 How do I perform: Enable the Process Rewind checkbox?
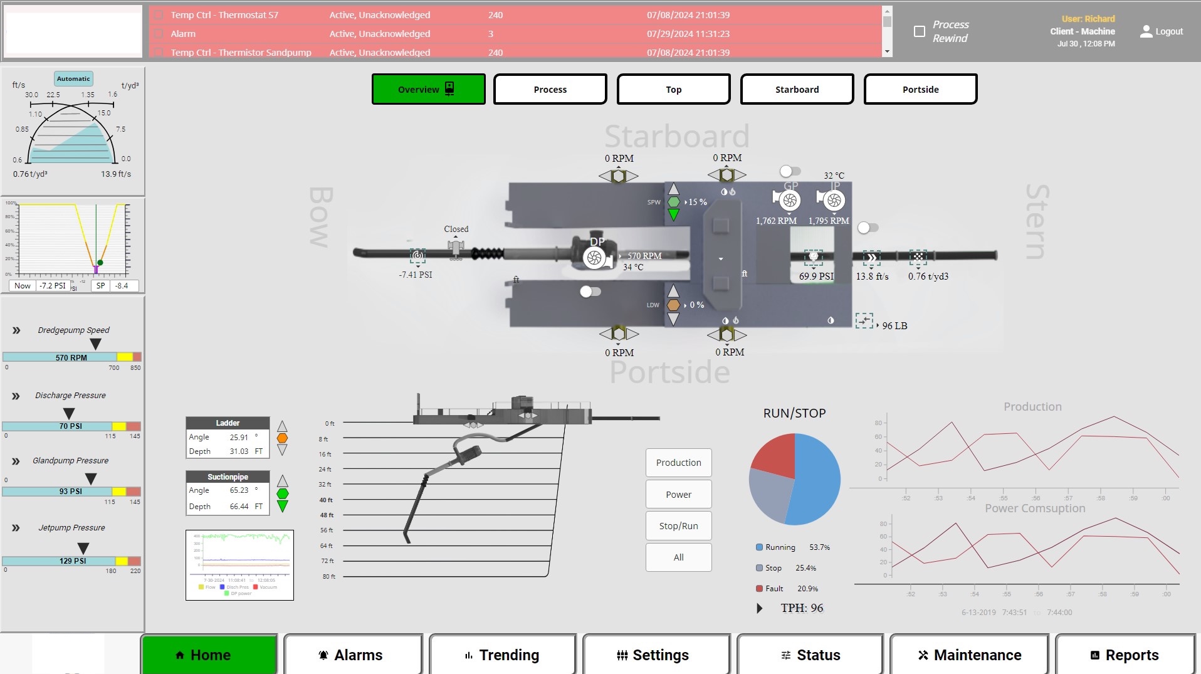(x=919, y=31)
